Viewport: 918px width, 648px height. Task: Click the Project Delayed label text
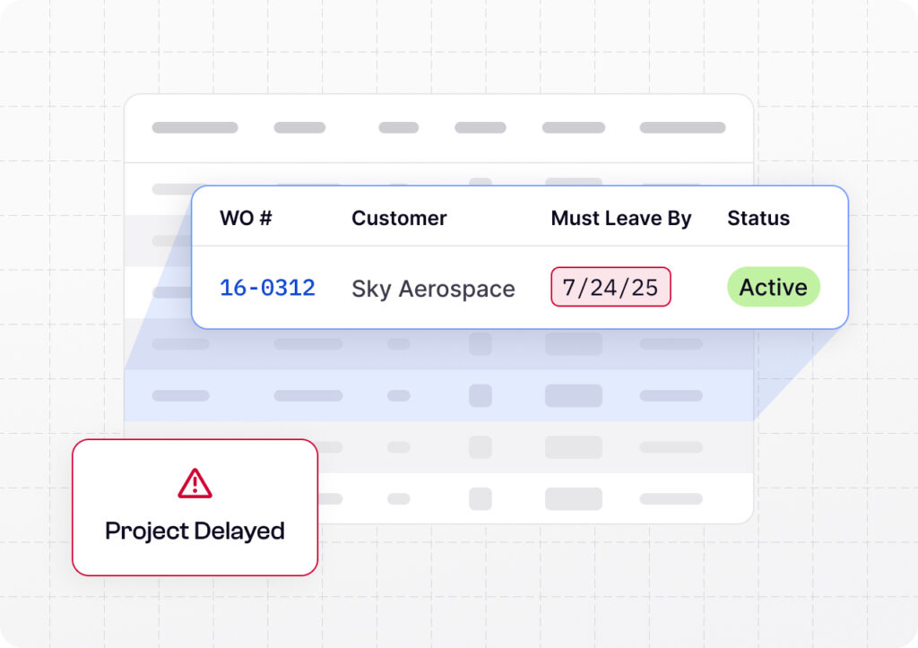click(195, 531)
